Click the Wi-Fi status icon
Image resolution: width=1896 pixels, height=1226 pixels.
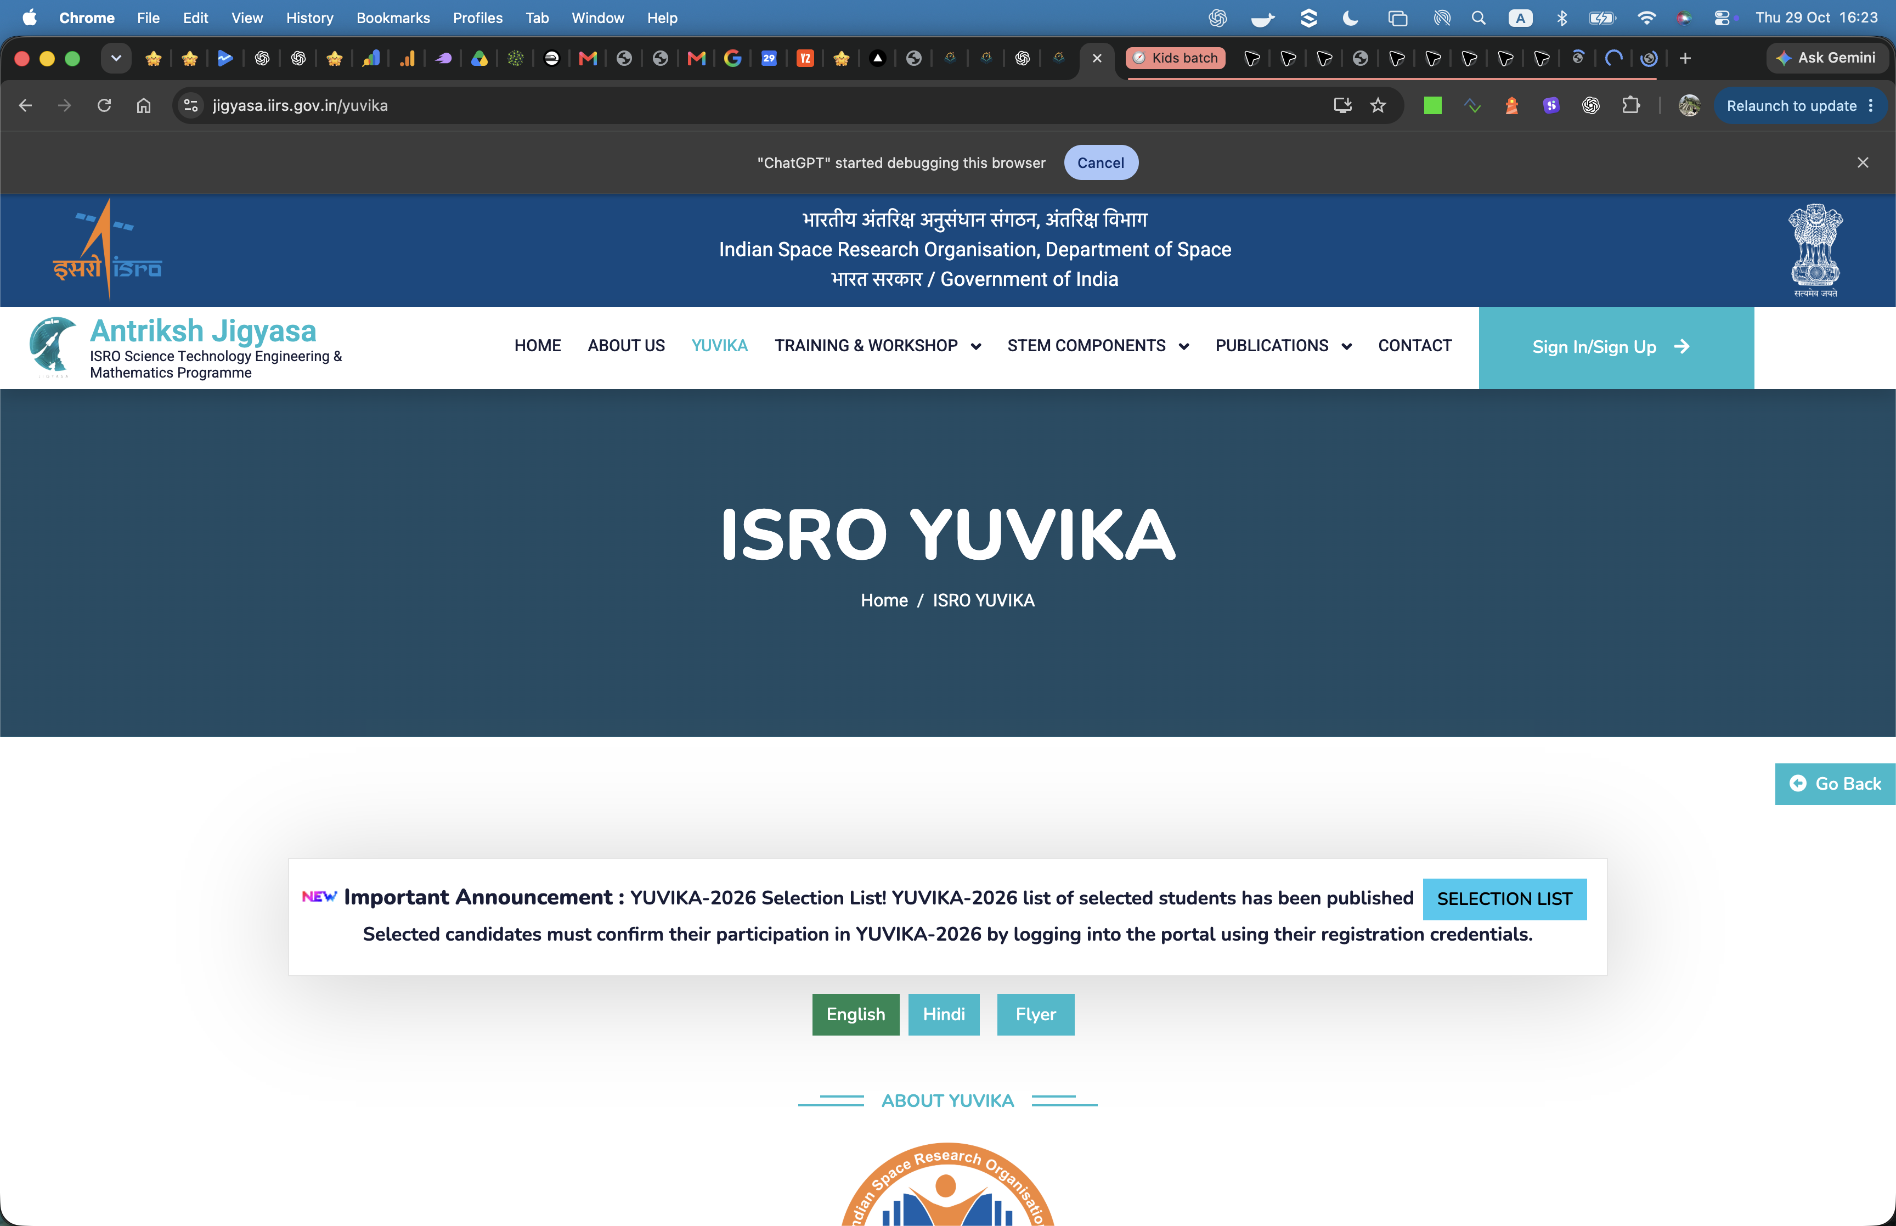point(1646,18)
